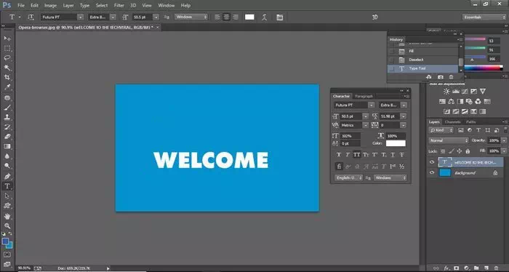Open font family dropdown in options bar
Viewport: 509px width, 272px height.
click(x=80, y=17)
